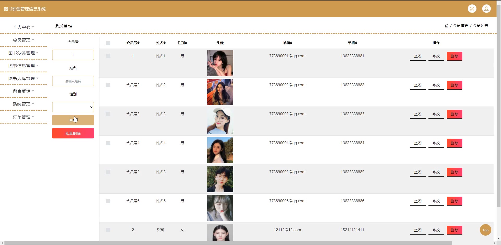Click the avatar thumbnail of 姓名3

(x=220, y=121)
